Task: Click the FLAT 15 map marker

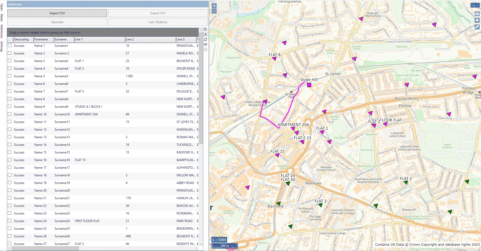Action: tap(277, 155)
